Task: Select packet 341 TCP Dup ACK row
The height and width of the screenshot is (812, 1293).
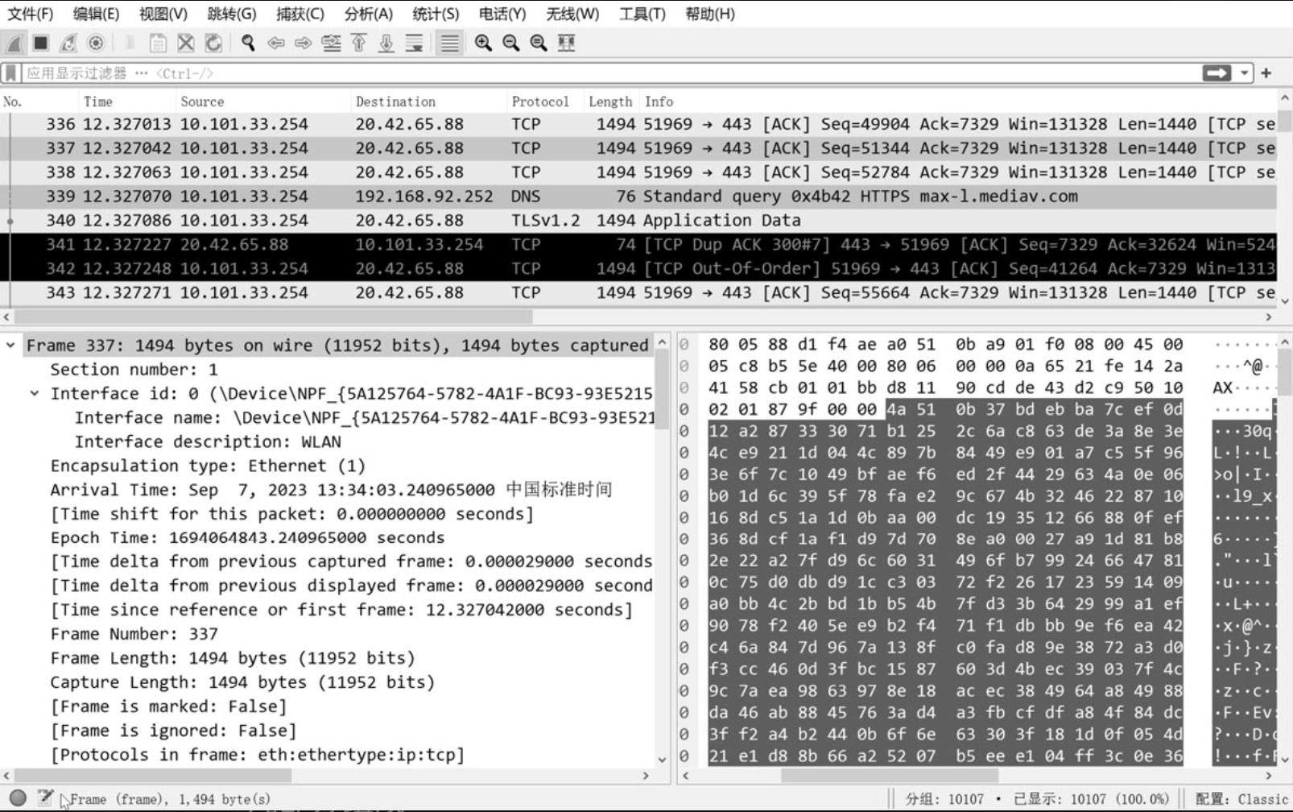Action: click(638, 245)
